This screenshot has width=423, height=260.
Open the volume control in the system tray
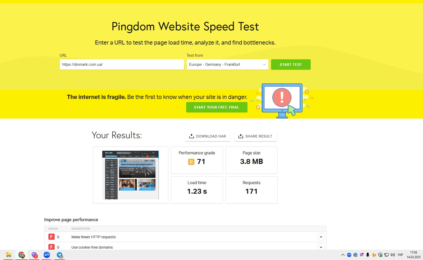(x=393, y=255)
